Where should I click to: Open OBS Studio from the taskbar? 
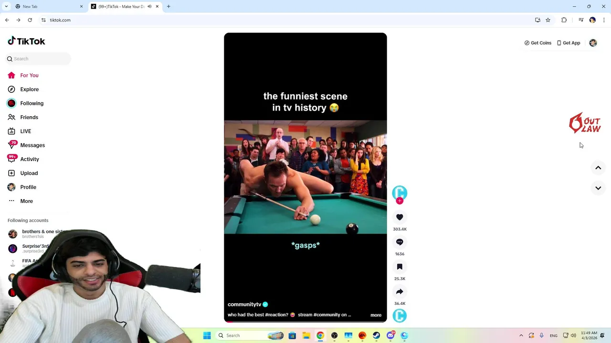(x=334, y=335)
